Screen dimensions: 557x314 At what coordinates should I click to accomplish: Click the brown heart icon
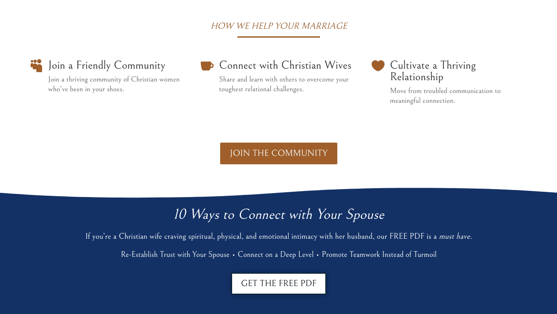click(378, 66)
